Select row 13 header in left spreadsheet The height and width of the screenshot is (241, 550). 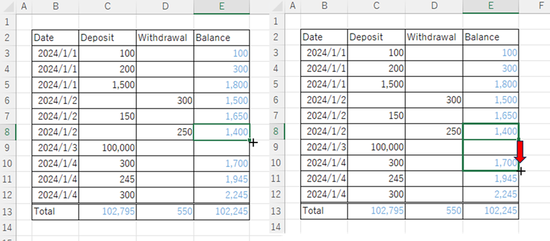tap(8, 211)
